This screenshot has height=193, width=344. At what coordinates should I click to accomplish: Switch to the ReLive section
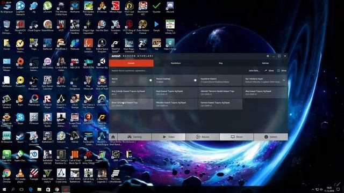pos(203,137)
